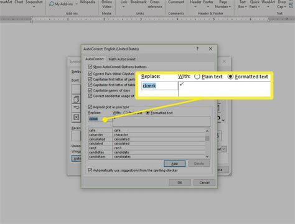Select the pages symbol in Symbol dialog

pos(76,99)
